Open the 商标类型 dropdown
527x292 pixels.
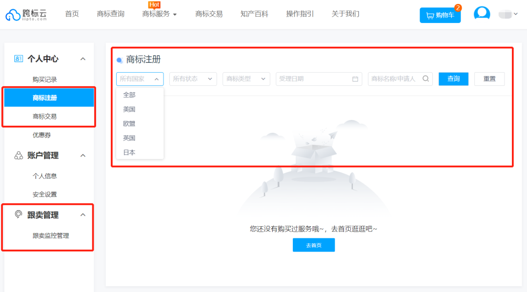point(246,78)
